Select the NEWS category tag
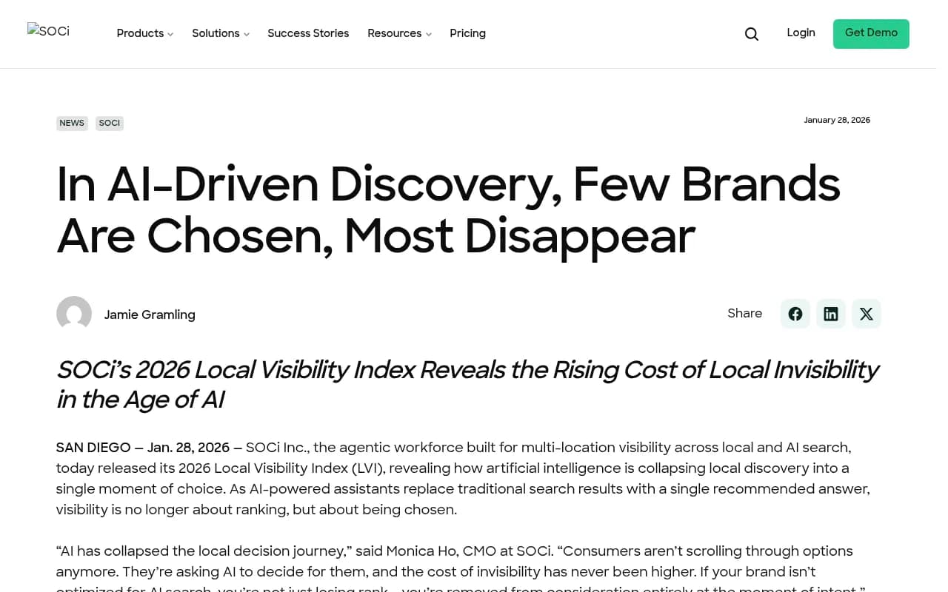This screenshot has height=592, width=948. coord(72,123)
